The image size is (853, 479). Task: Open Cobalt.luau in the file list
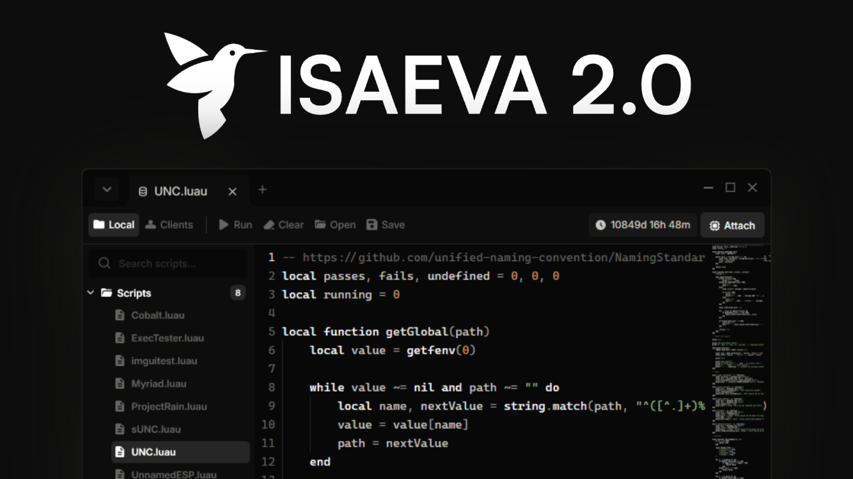157,315
